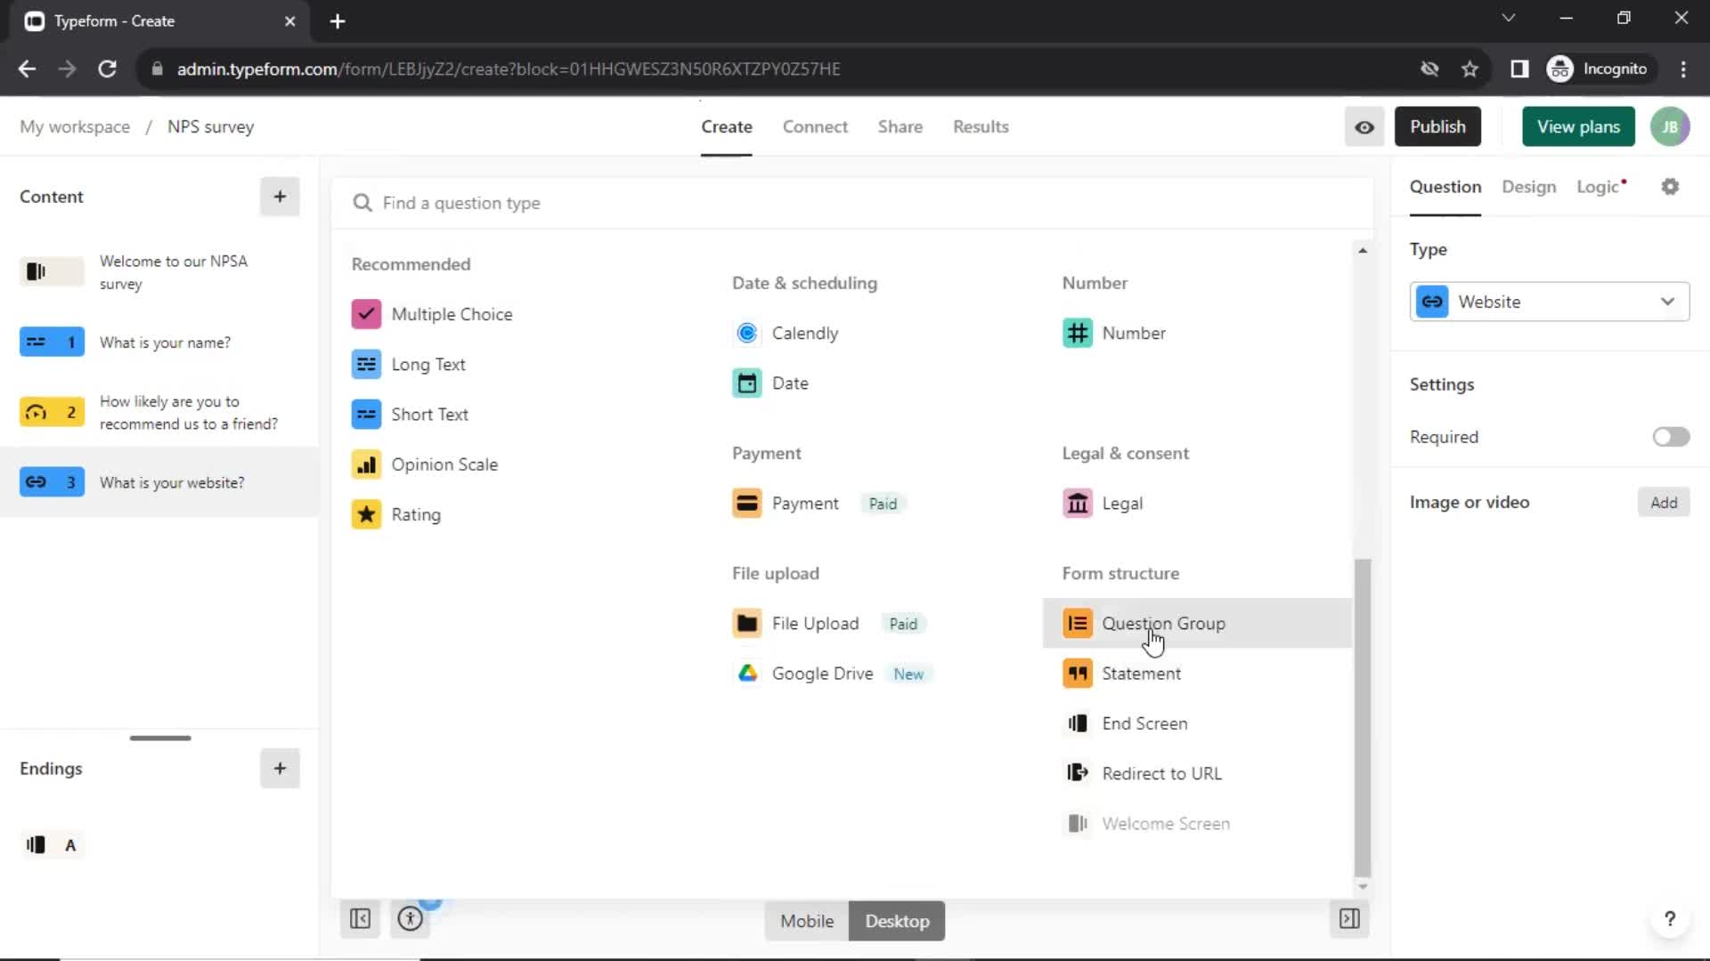Select the Welcome to our NPSA survey block

pyautogui.click(x=159, y=272)
